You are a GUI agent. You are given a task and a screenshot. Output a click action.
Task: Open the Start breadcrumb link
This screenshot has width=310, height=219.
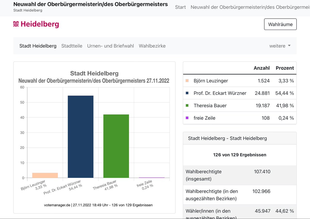(x=180, y=7)
